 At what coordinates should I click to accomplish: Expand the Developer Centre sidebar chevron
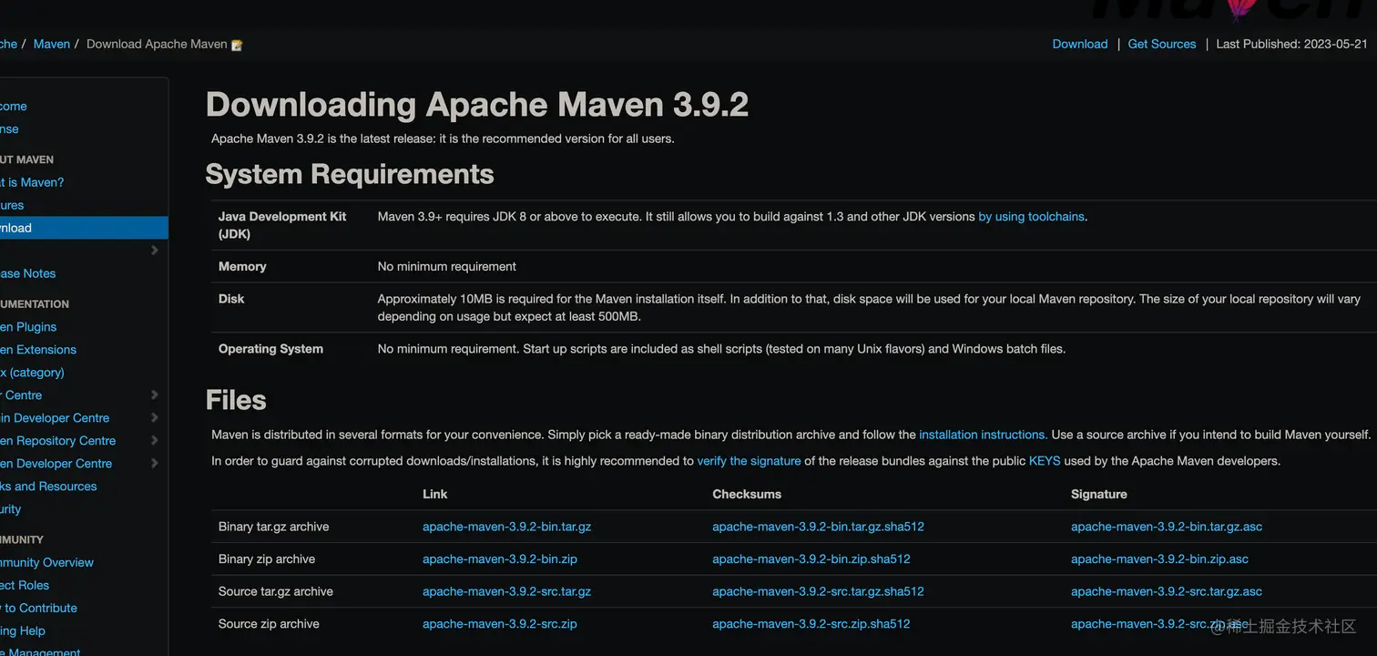click(x=154, y=464)
